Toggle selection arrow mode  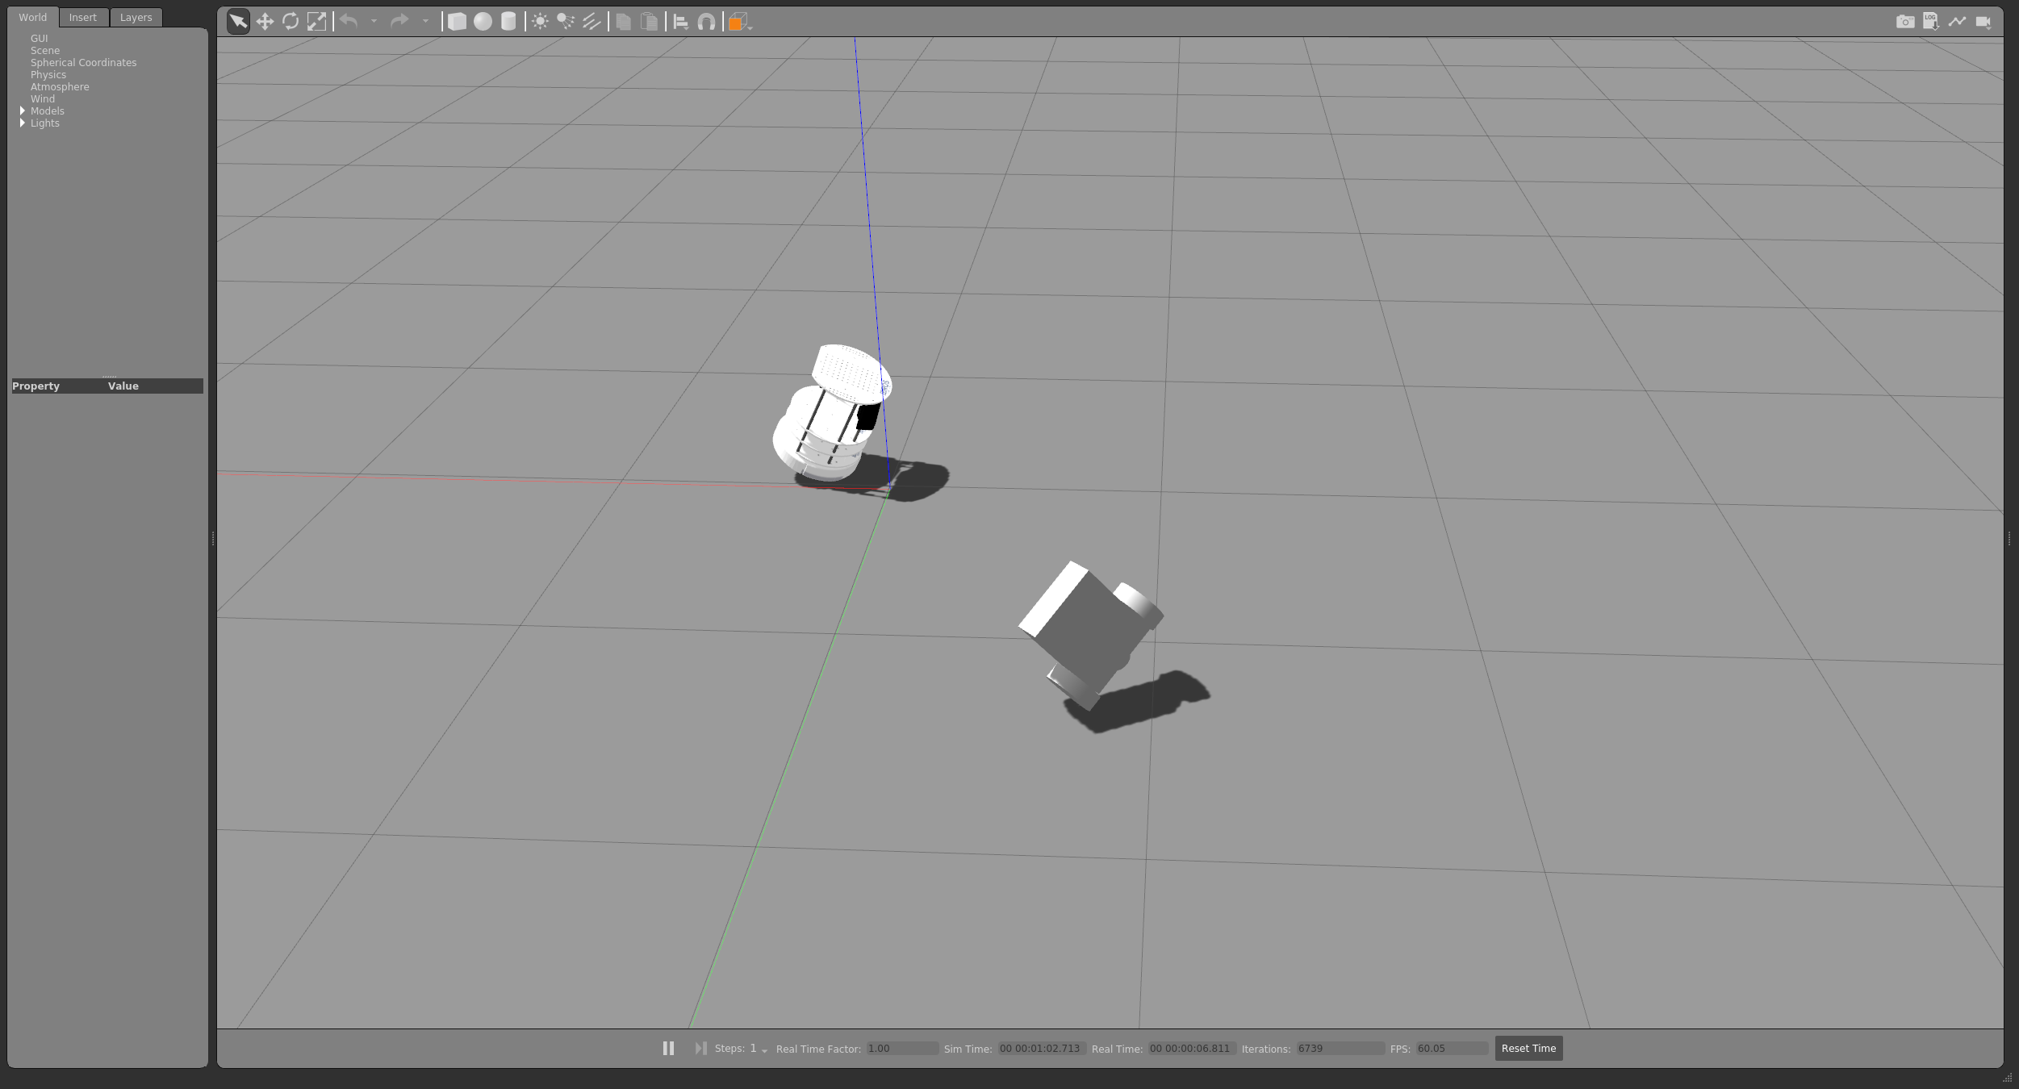(x=238, y=22)
